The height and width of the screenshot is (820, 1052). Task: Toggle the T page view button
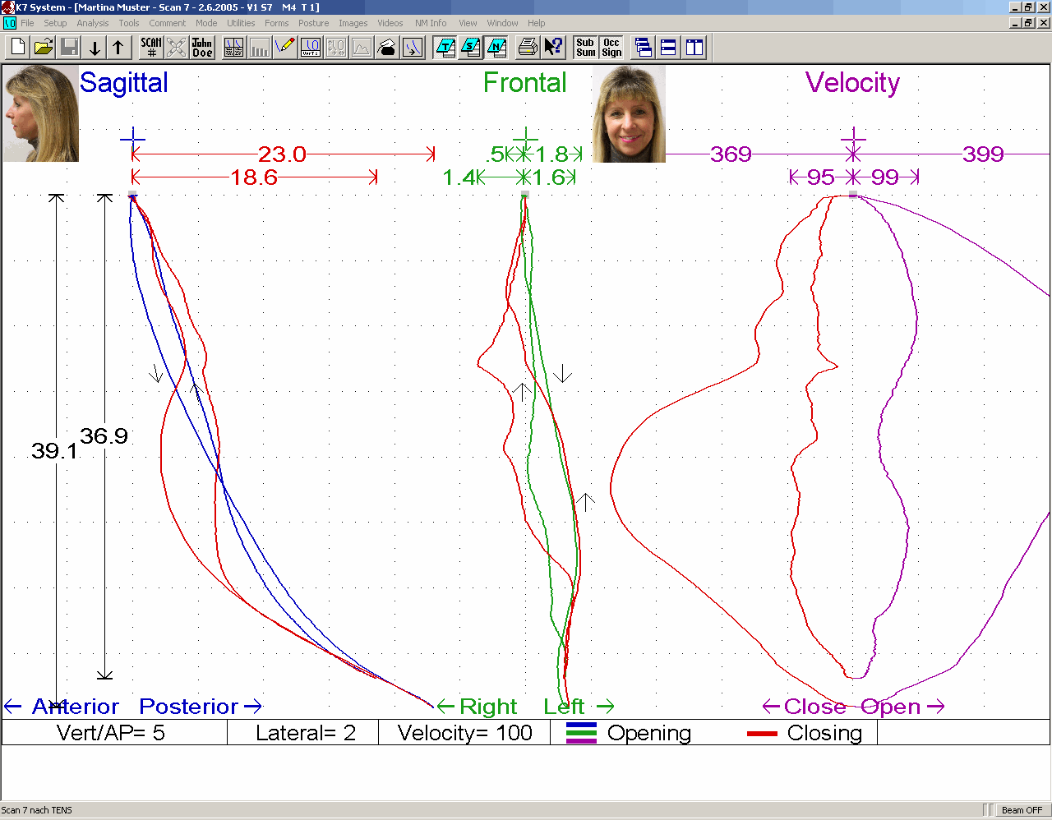445,48
